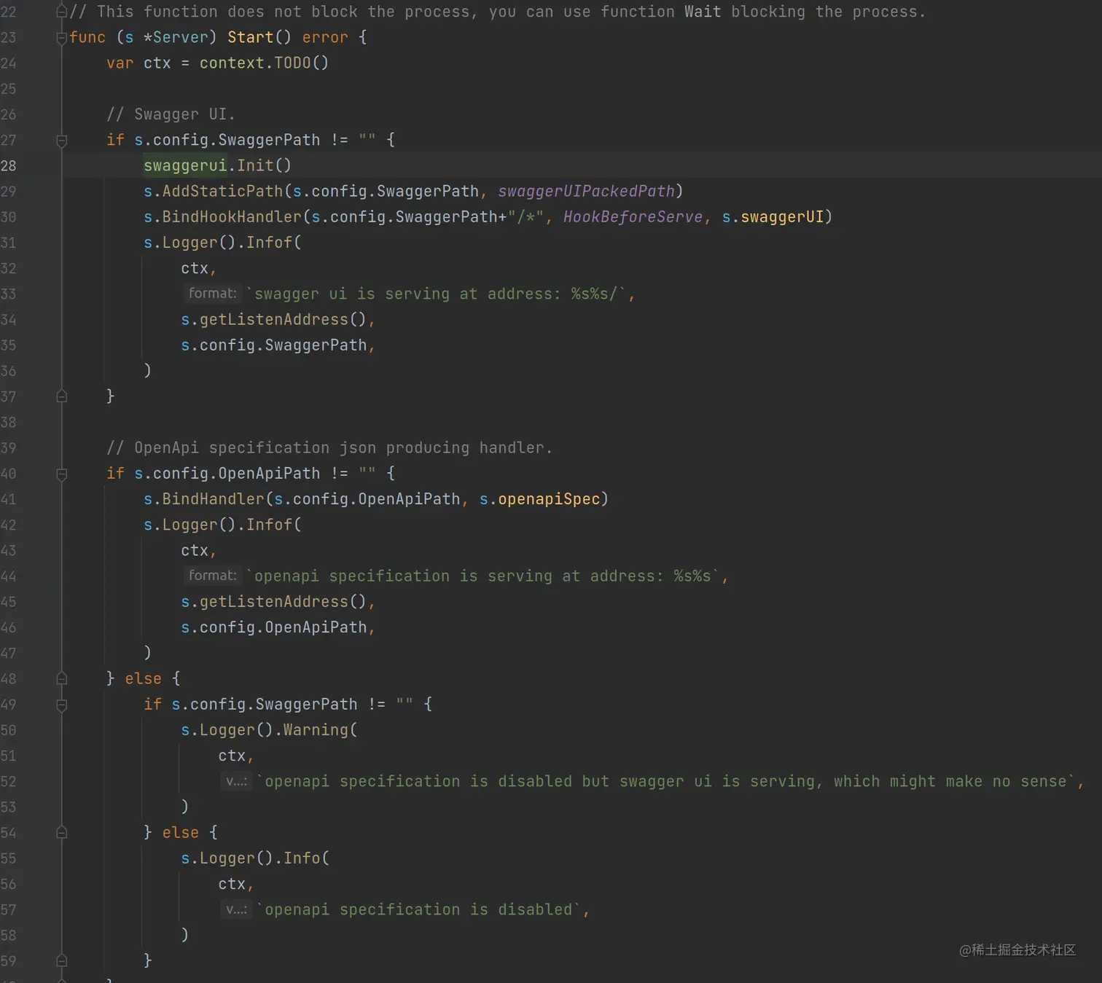Click 's.config.SwaggerPath,' on line 35
This screenshot has height=983, width=1102.
click(278, 345)
